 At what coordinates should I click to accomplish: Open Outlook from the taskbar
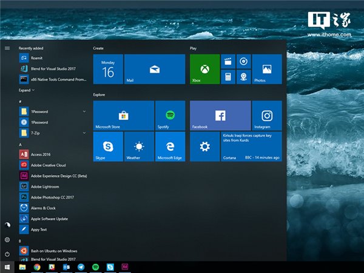[66, 267]
